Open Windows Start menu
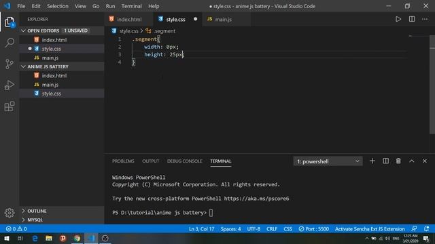 click(x=7, y=238)
